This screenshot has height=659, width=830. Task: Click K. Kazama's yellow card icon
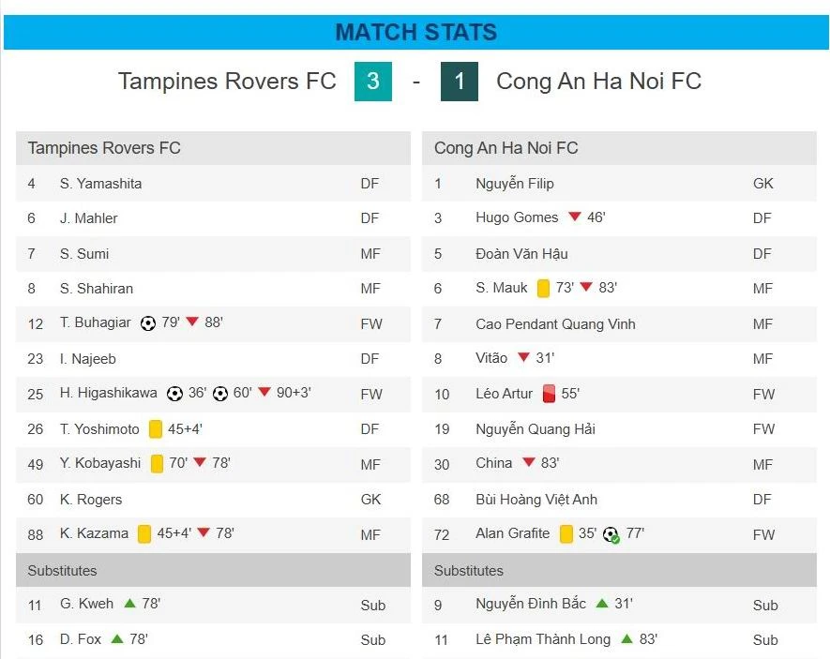[144, 533]
